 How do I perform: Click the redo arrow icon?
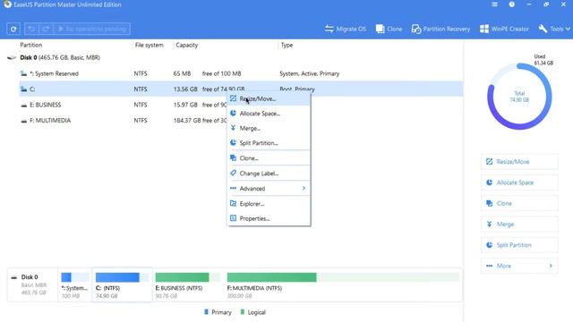(46, 29)
